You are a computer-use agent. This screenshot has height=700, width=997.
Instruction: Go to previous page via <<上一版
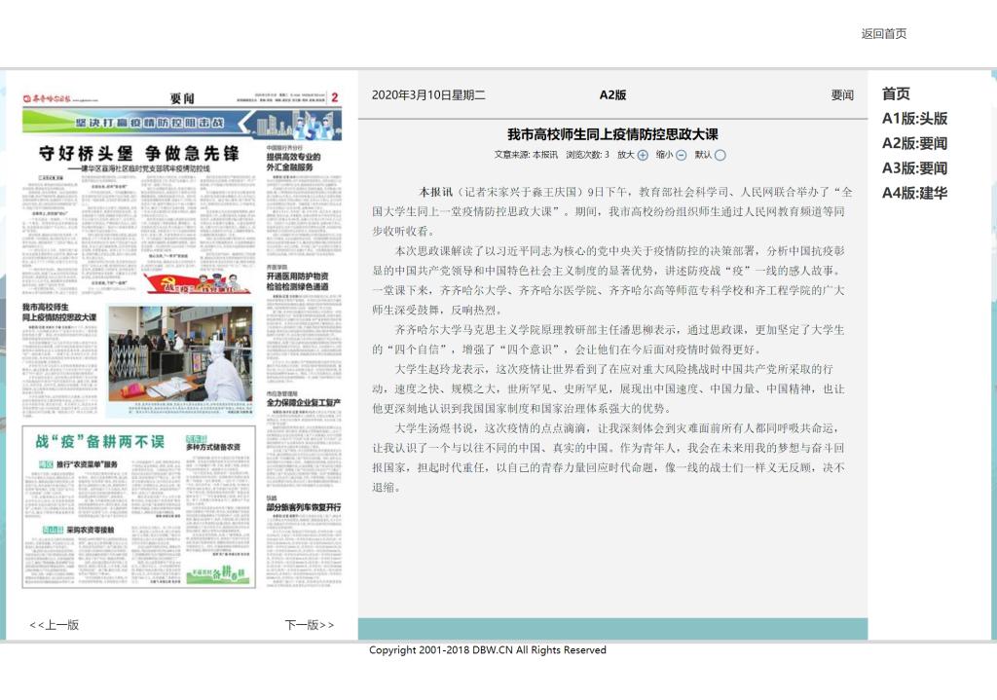tap(55, 625)
